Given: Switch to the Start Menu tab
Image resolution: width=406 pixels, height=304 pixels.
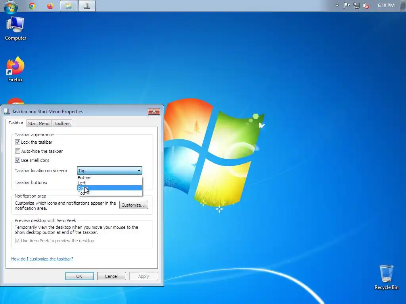Looking at the screenshot, I should [38, 123].
